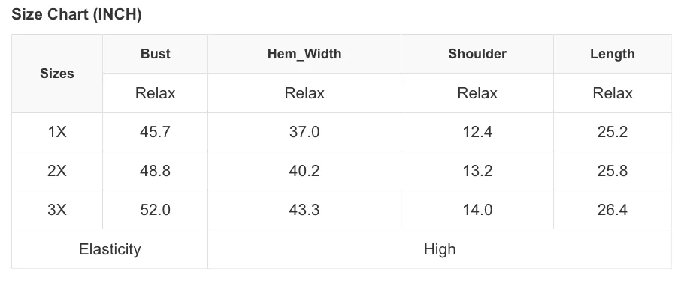Screen dimensions: 690x288
Task: Click the 45.7 bust value
Action: [156, 132]
